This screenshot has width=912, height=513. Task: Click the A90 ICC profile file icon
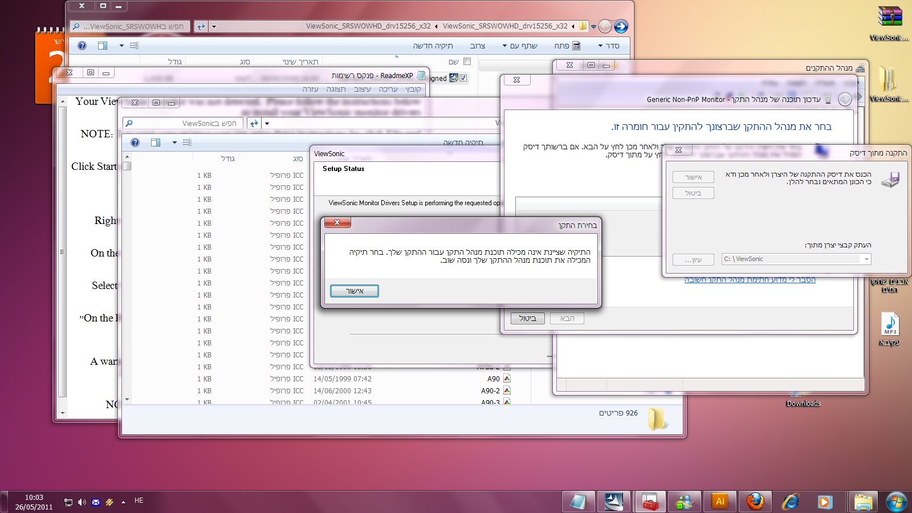pyautogui.click(x=507, y=378)
